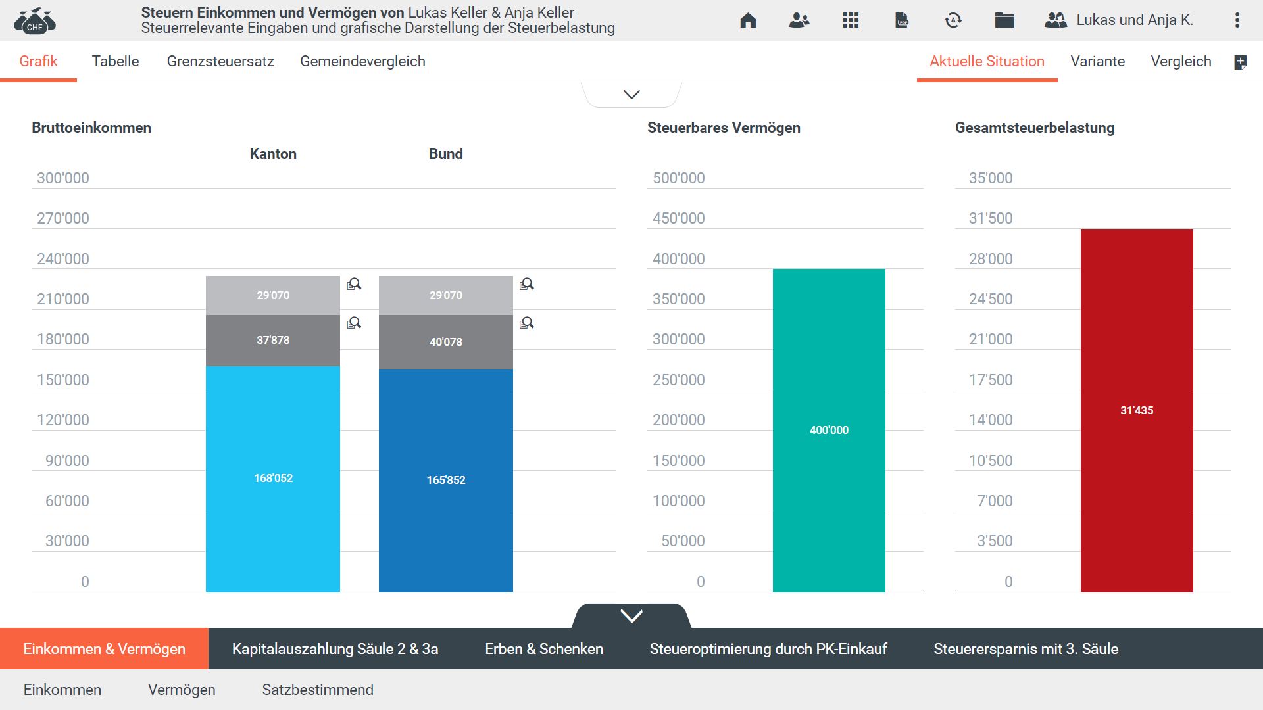Inspect Bund 40'078 segment with magnifier icon
The height and width of the screenshot is (710, 1263).
pos(527,323)
